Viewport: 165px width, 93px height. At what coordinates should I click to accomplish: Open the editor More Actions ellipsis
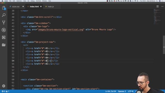click(162, 6)
